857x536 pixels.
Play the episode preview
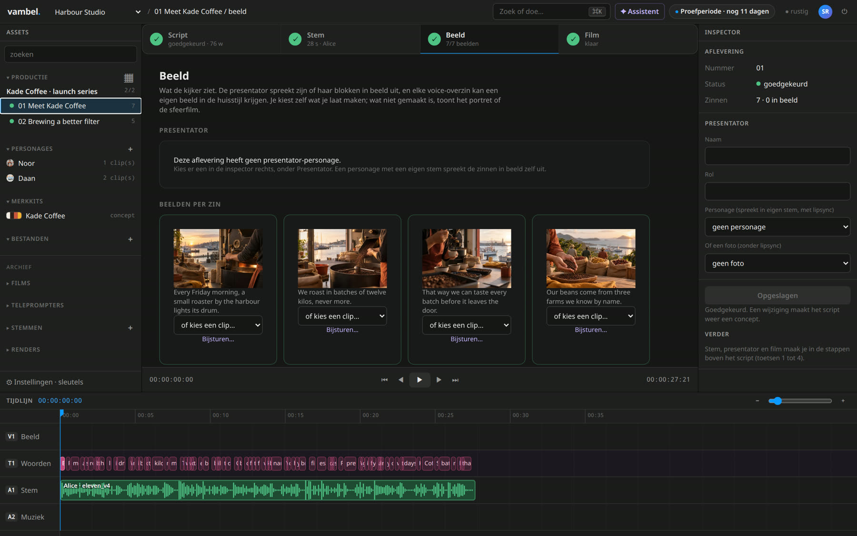click(419, 380)
